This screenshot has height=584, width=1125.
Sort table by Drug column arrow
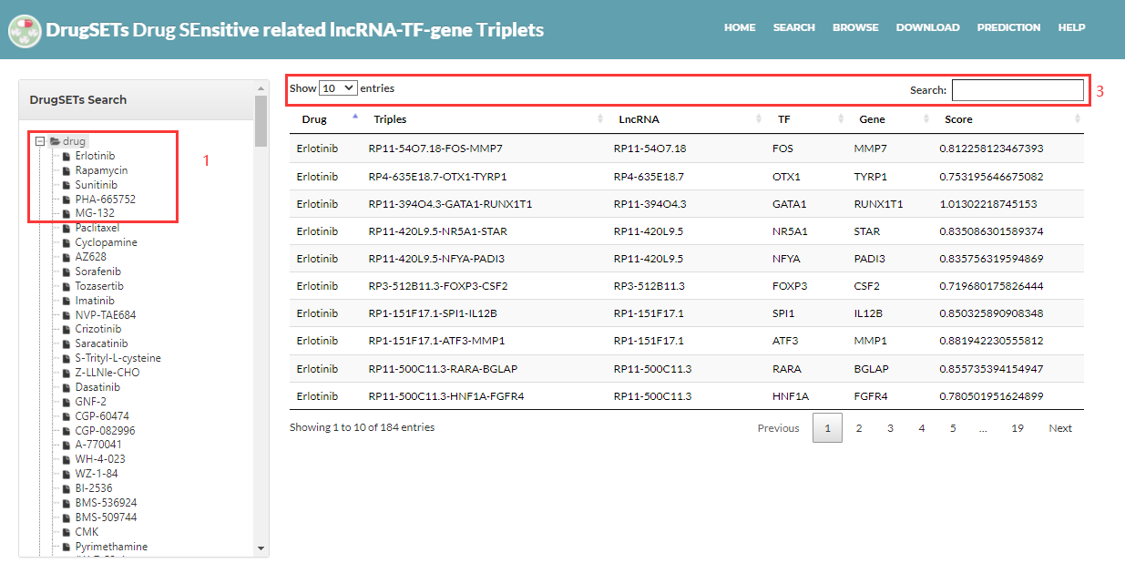tap(355, 118)
